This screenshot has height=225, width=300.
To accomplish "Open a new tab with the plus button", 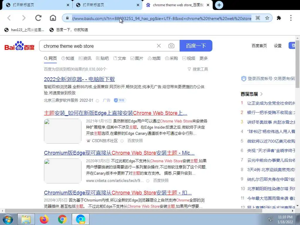I will coord(219,5).
